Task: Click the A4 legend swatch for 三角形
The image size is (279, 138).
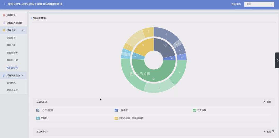Action: 38,118
